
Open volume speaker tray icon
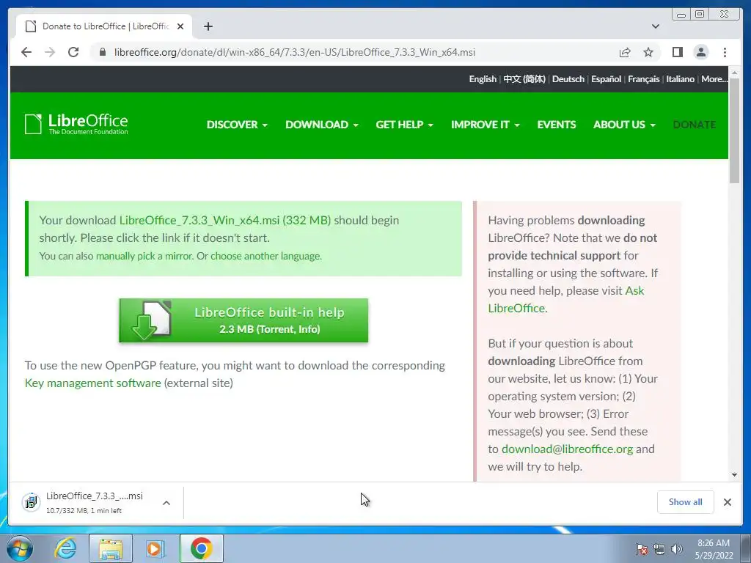676,548
